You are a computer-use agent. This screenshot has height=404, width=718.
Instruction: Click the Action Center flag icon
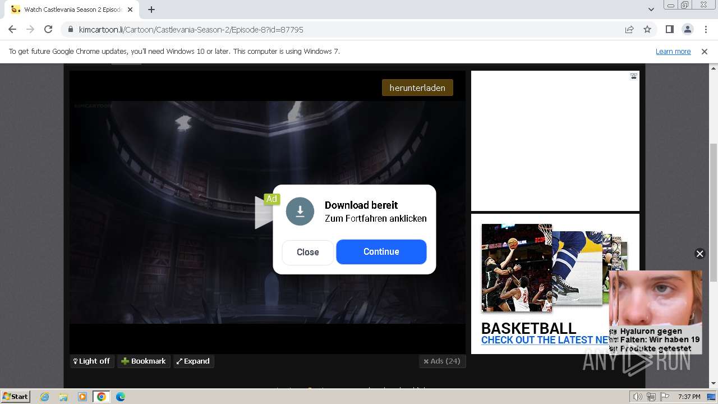665,397
